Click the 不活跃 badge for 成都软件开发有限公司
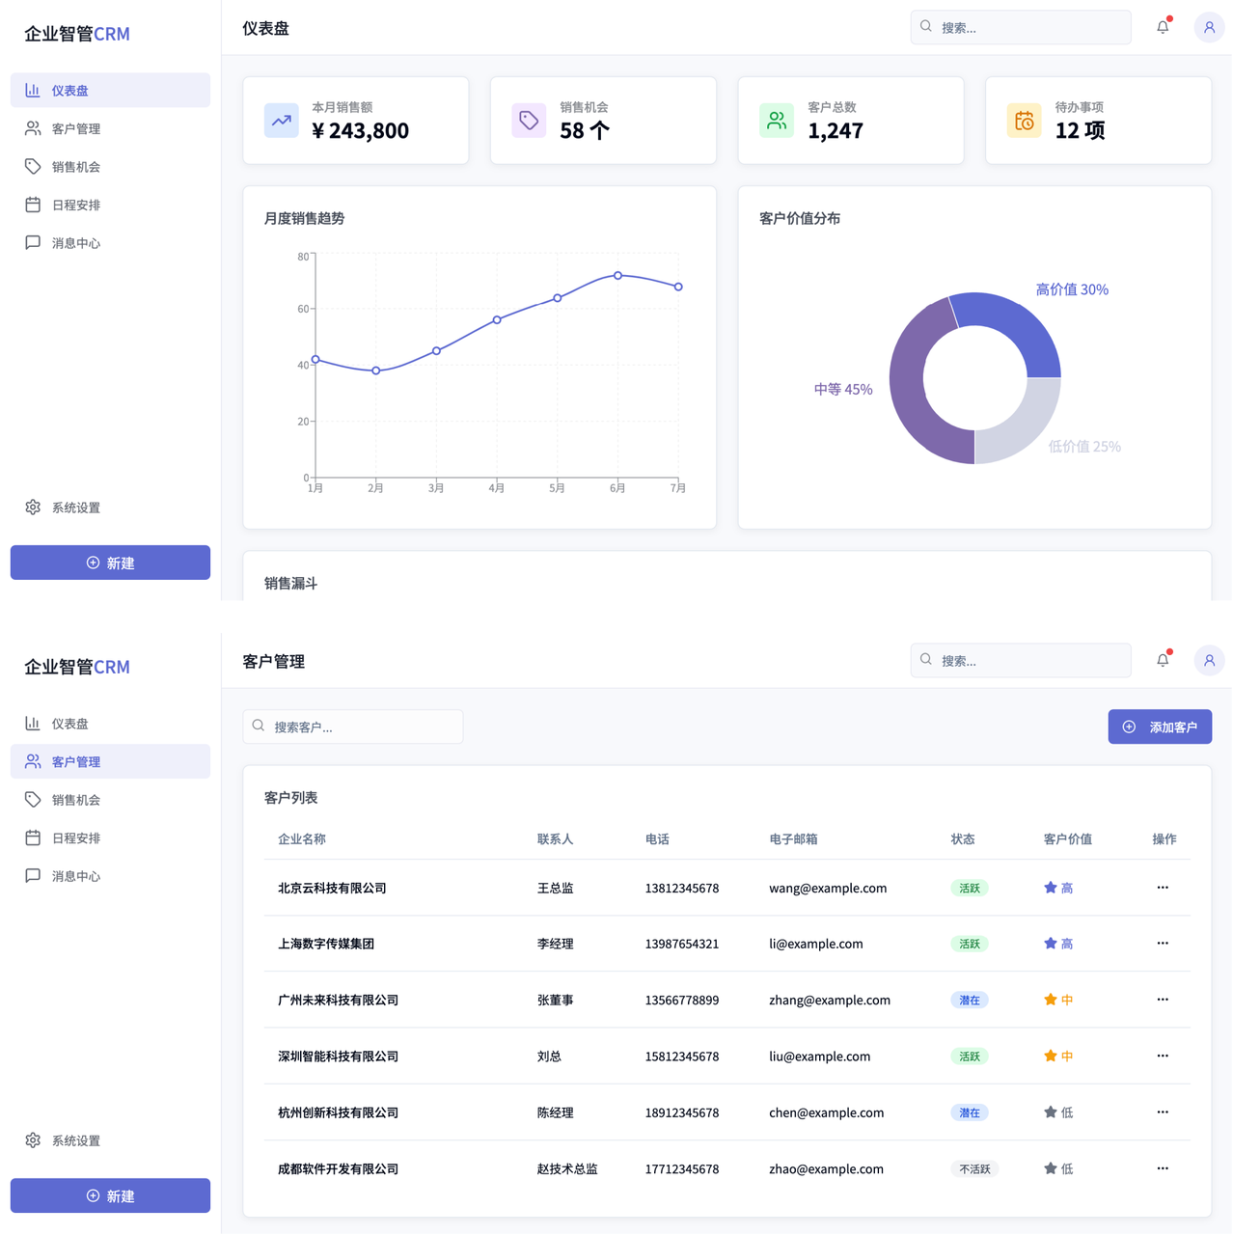Image resolution: width=1233 pixels, height=1235 pixels. click(974, 1168)
